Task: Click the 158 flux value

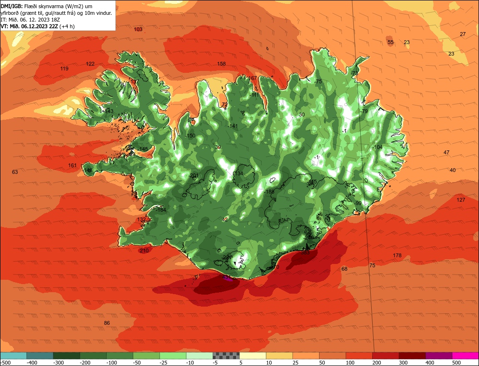Action: [x=221, y=64]
